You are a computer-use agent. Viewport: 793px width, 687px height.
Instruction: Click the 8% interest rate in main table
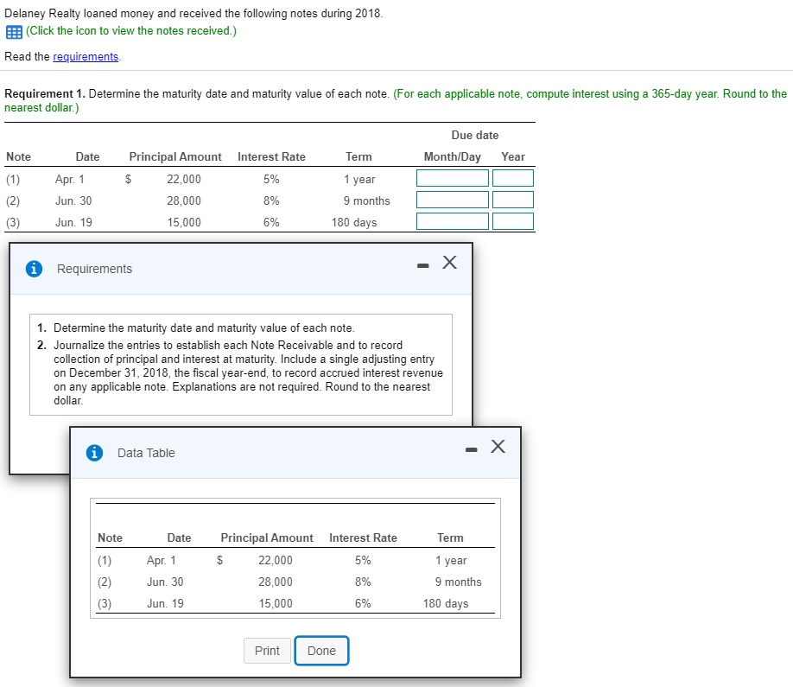(x=271, y=200)
